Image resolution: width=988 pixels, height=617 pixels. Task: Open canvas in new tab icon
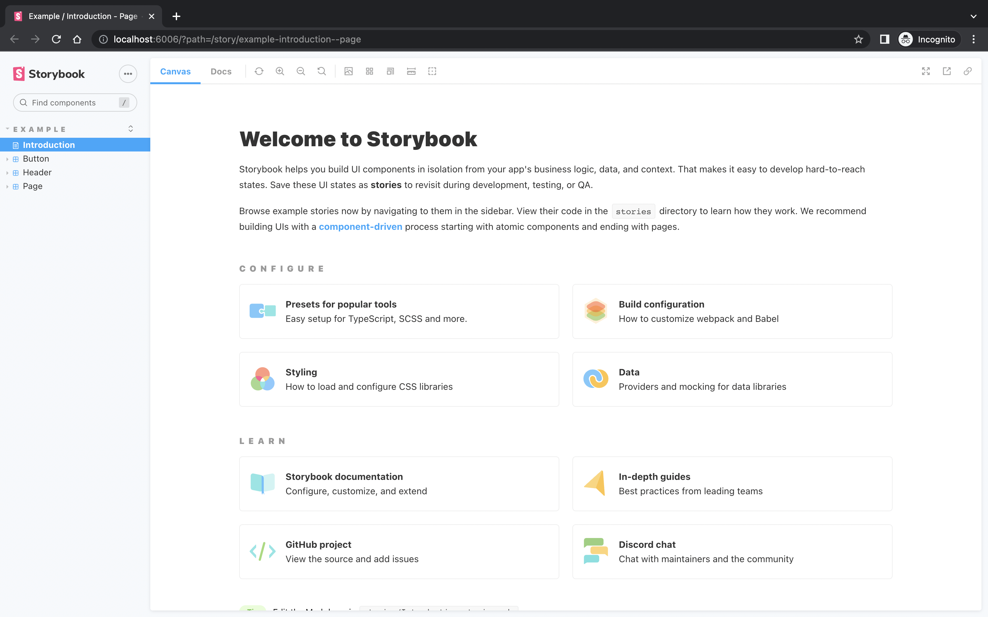(947, 71)
